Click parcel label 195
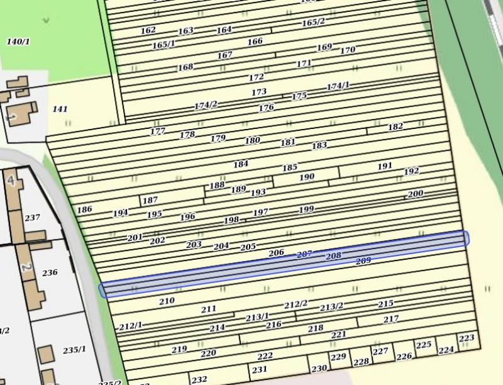The width and height of the screenshot is (503, 385). (154, 215)
